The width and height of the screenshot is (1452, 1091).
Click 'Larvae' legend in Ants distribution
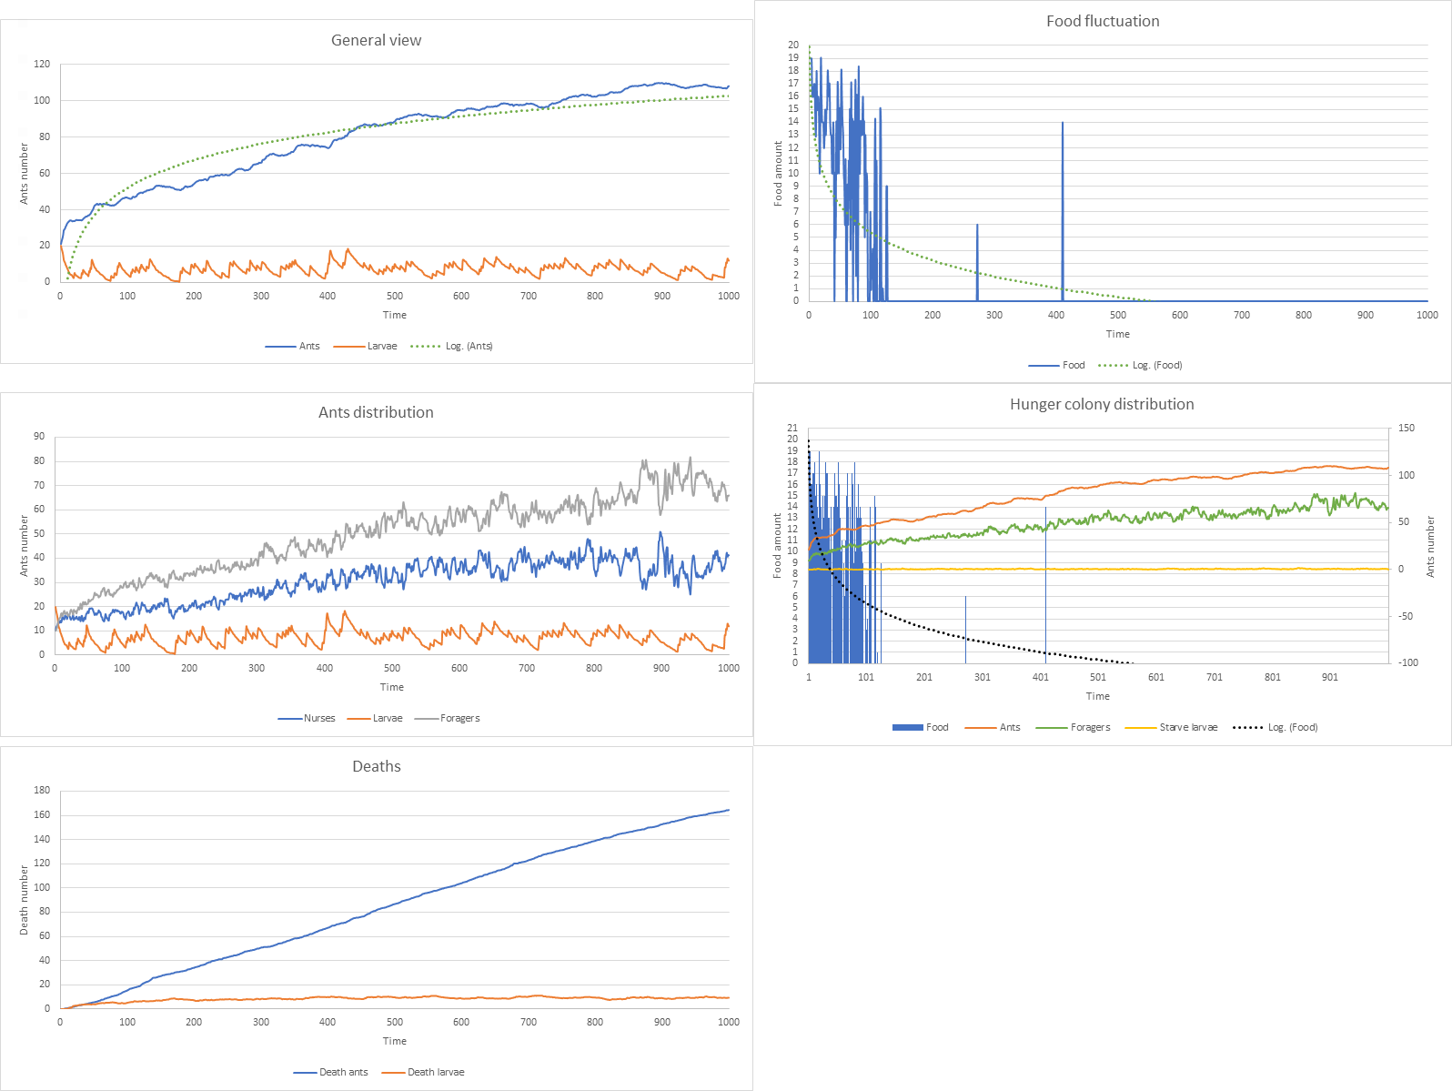(376, 718)
